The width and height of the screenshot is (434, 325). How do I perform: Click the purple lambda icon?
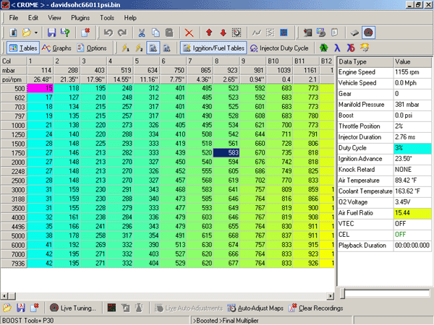pyautogui.click(x=336, y=48)
